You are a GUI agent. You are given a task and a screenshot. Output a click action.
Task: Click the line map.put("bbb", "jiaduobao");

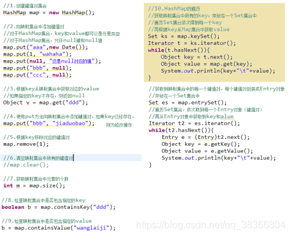pos(49,124)
